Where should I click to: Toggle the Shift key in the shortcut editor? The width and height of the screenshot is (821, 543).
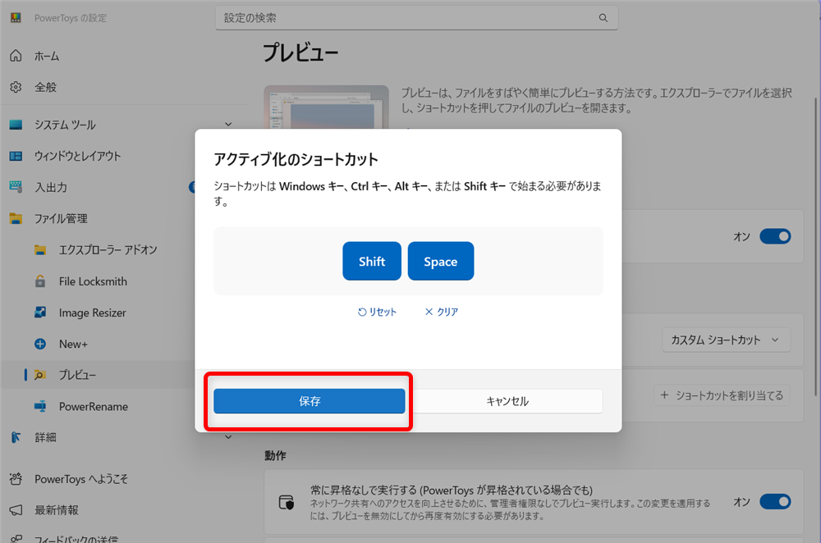(372, 261)
